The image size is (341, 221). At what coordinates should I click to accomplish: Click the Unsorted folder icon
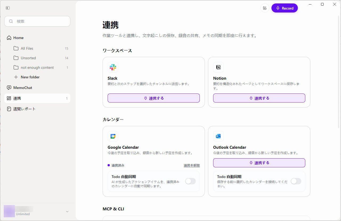click(16, 58)
